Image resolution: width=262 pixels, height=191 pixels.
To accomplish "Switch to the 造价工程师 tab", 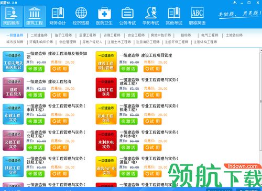I will (63, 35).
